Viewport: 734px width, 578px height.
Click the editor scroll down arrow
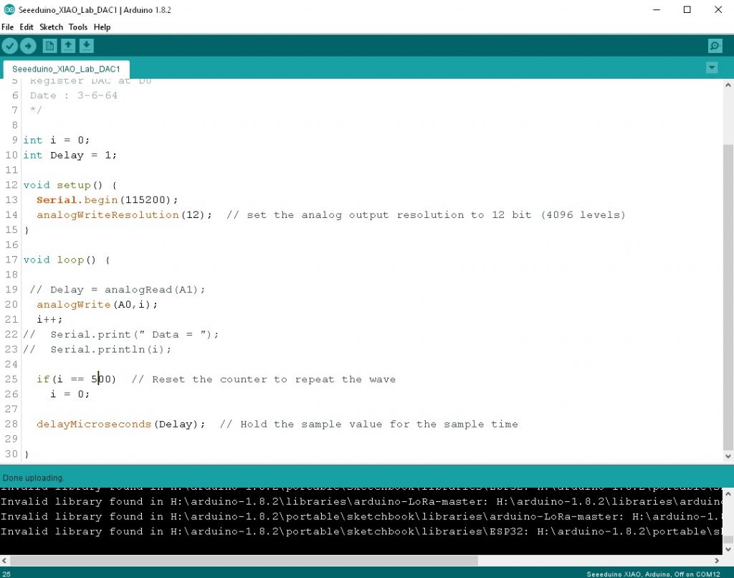[x=728, y=456]
